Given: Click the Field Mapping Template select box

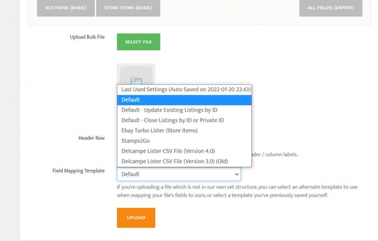Looking at the screenshot, I should pyautogui.click(x=174, y=174).
